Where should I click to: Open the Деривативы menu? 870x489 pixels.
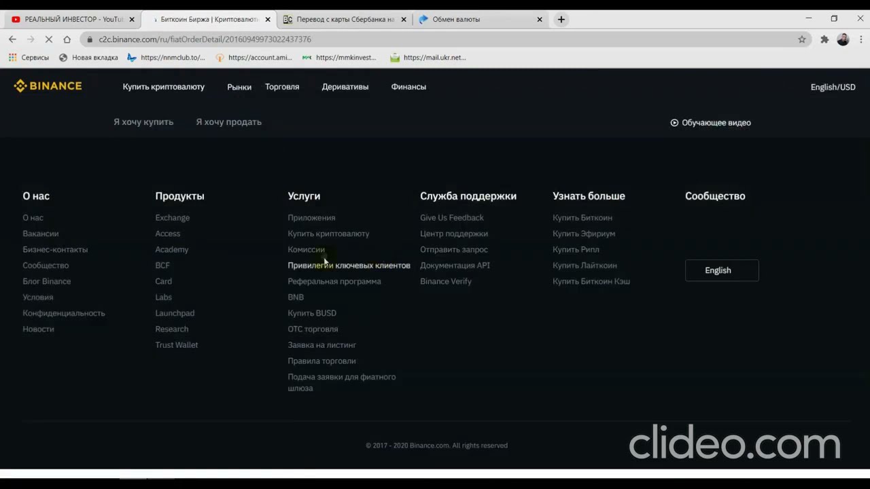click(x=345, y=87)
